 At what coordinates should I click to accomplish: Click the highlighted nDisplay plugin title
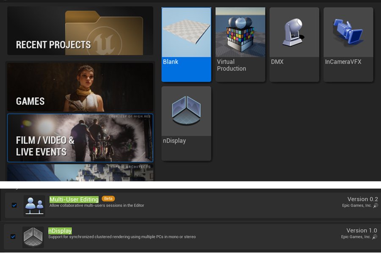click(60, 231)
